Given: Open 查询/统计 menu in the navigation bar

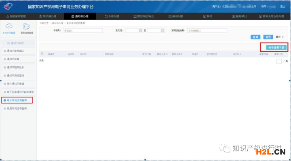Looking at the screenshot, I should (240, 16).
